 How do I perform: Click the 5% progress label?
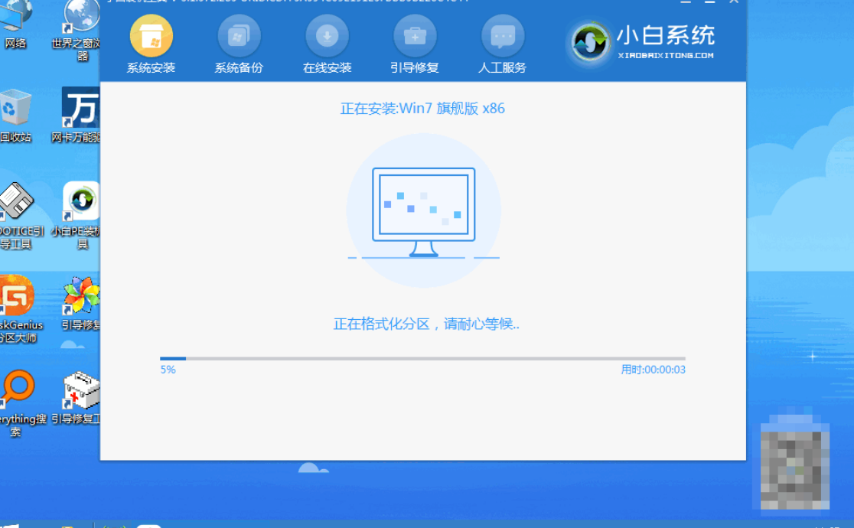(168, 370)
